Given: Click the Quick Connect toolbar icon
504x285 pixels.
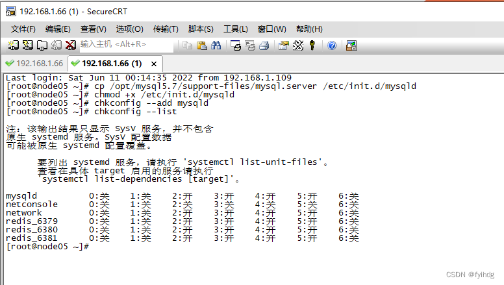Looking at the screenshot, I should click(x=28, y=45).
